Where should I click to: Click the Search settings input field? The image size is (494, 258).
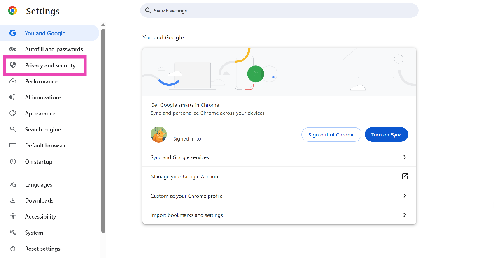coord(280,11)
